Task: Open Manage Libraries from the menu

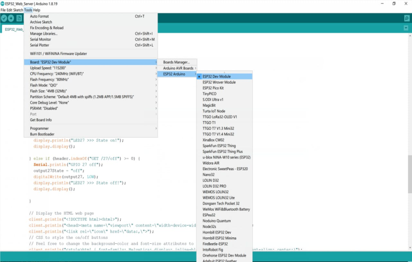Action: [x=43, y=34]
